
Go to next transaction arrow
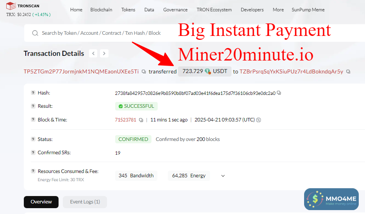point(104,53)
